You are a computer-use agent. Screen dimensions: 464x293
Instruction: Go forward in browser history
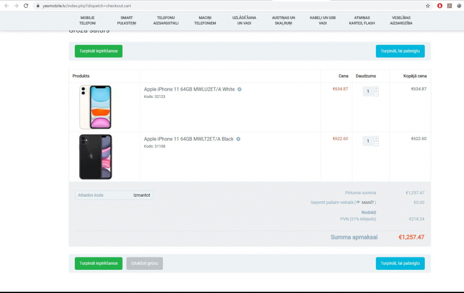[16, 6]
